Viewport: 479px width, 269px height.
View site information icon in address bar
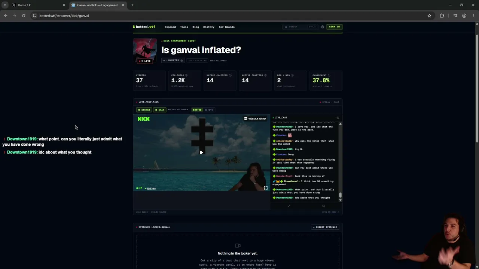(x=34, y=16)
